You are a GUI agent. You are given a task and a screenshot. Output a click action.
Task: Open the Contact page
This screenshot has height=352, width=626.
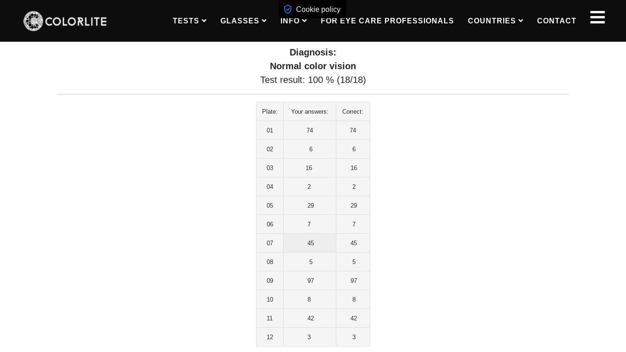[x=556, y=21]
